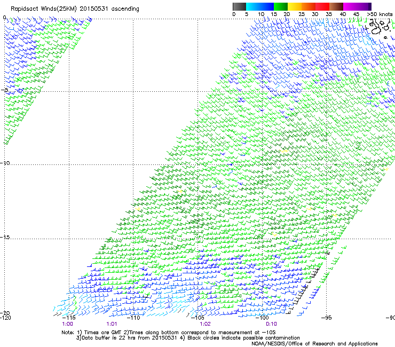
Task: Click the '1:00' pass time label
Action: pos(67,324)
